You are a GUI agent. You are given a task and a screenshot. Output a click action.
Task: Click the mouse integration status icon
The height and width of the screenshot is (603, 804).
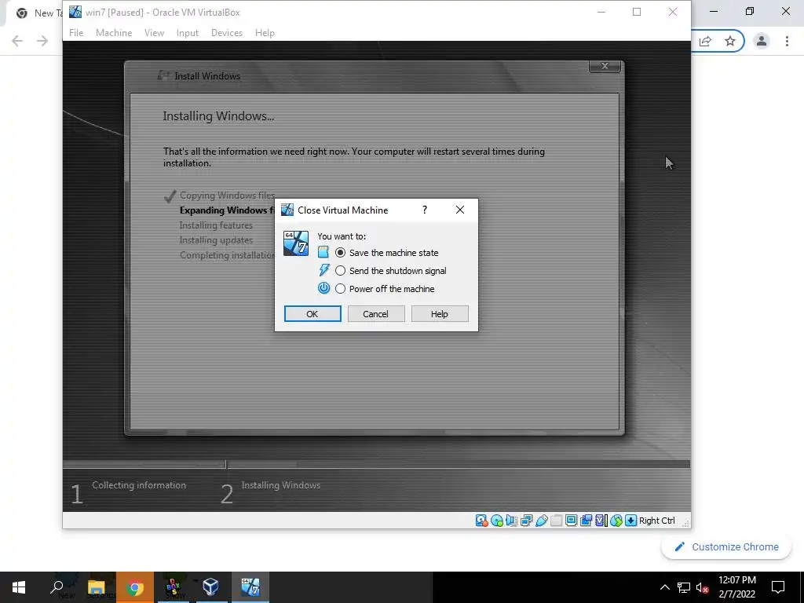tap(616, 521)
